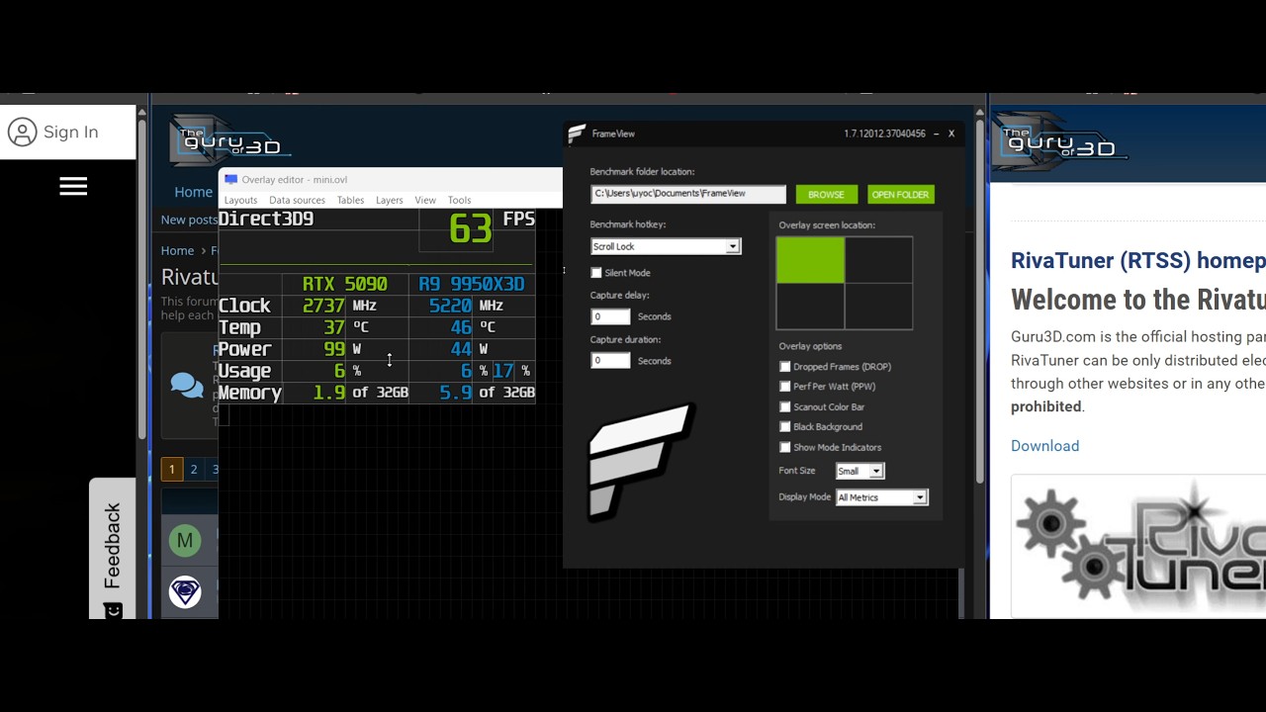This screenshot has width=1266, height=712.
Task: Click the green M user avatar
Action: pos(185,540)
